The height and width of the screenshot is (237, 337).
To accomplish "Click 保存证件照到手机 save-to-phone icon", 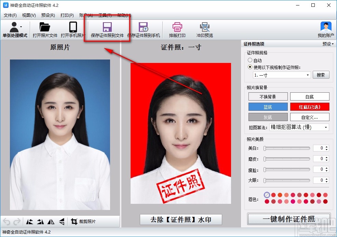I will point(143,27).
